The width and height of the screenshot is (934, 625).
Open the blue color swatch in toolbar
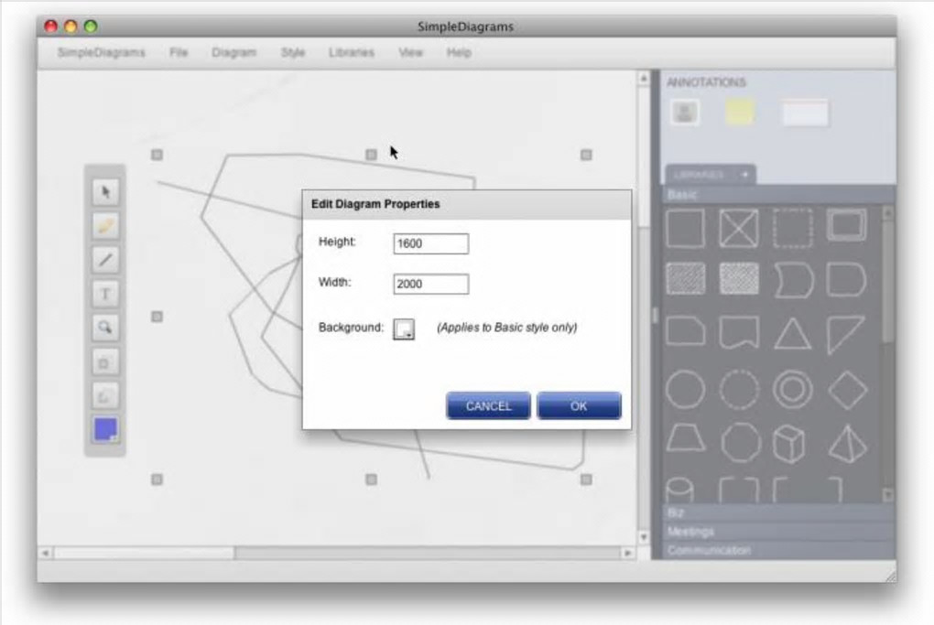[105, 429]
